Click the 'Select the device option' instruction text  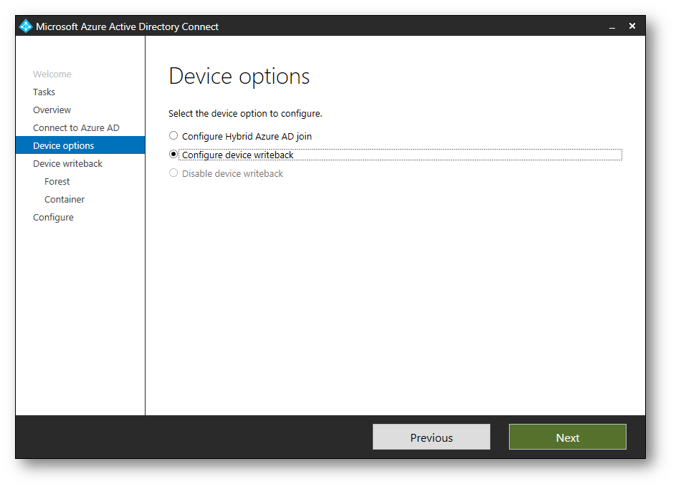click(245, 114)
